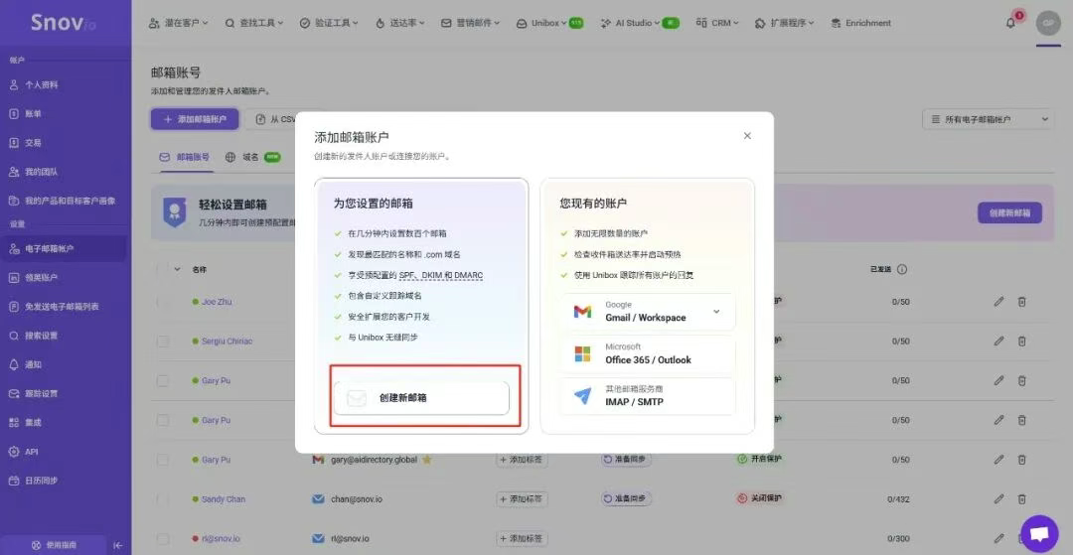Open the user avatar menu
This screenshot has width=1073, height=555.
click(1048, 23)
